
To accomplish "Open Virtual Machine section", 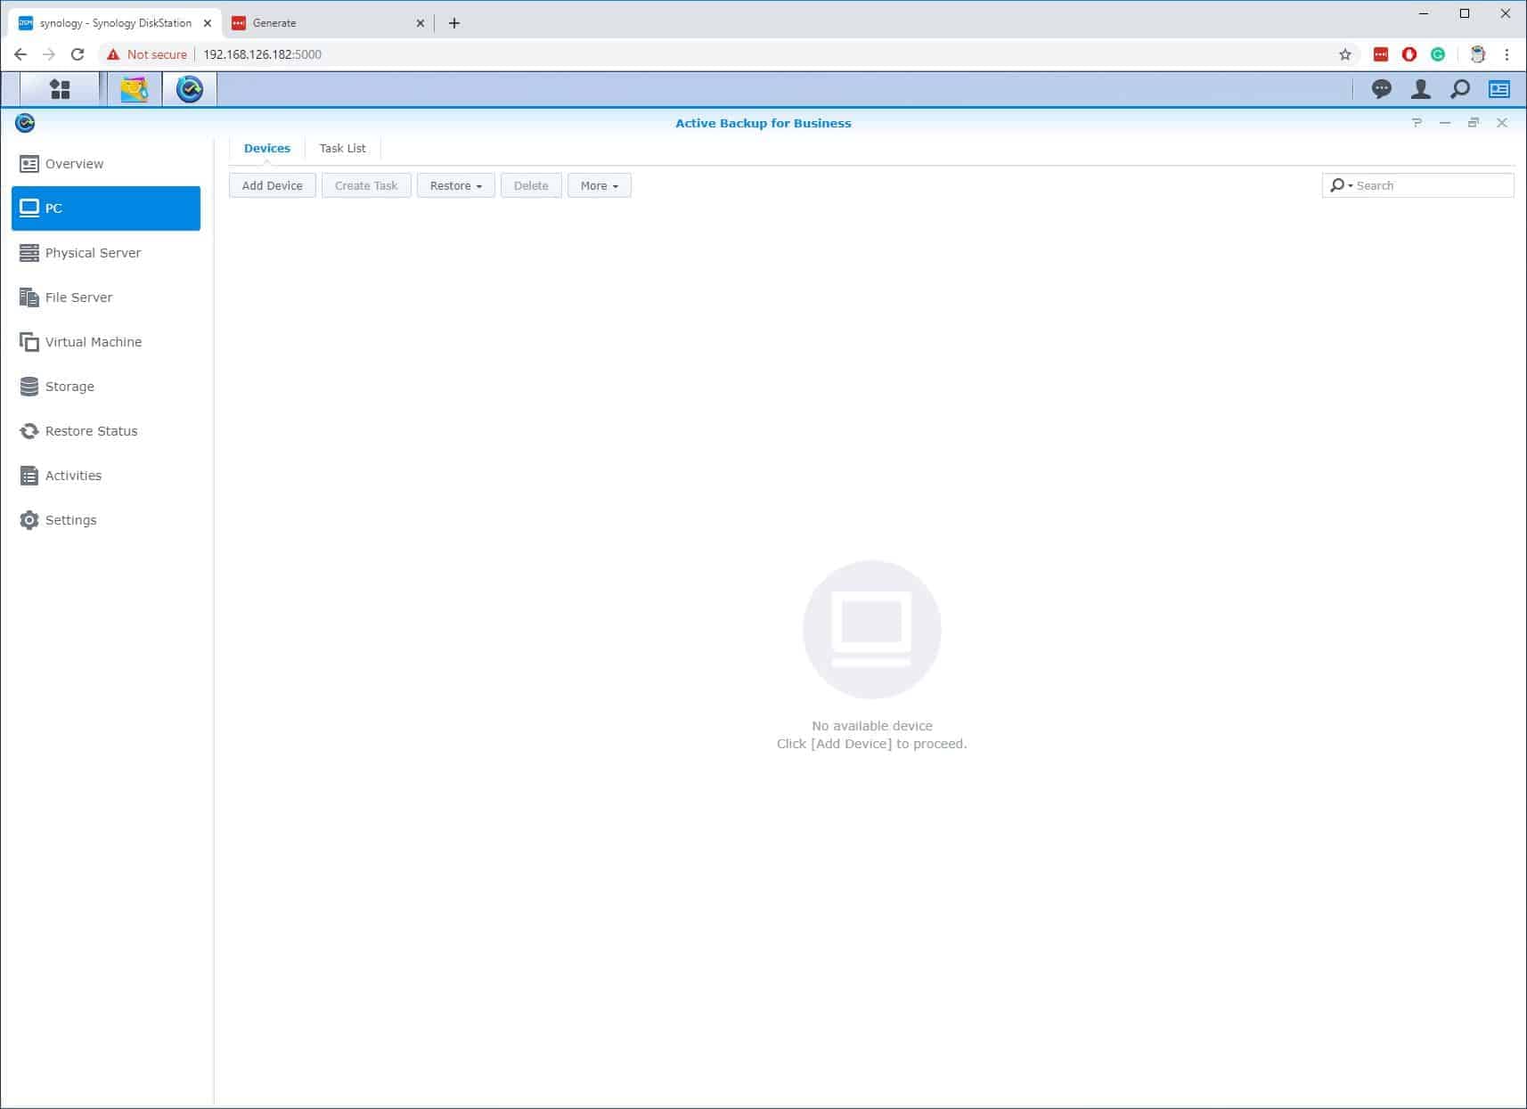I will coord(106,342).
